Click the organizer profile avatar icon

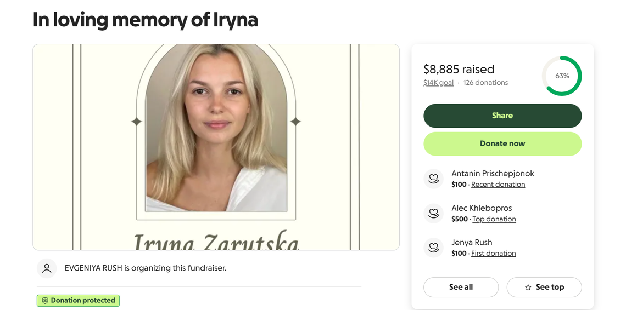(x=47, y=268)
